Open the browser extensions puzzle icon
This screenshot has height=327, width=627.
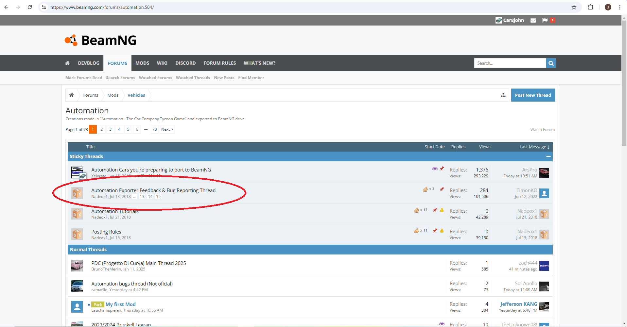590,7
